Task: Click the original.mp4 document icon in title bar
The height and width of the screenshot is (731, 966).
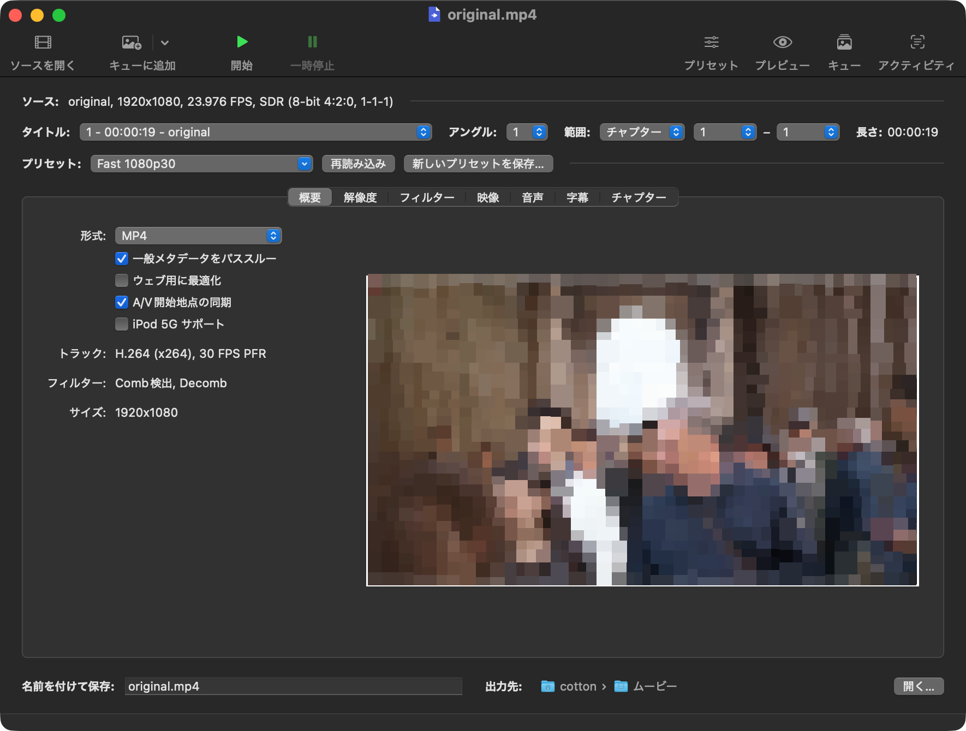Action: coord(434,14)
